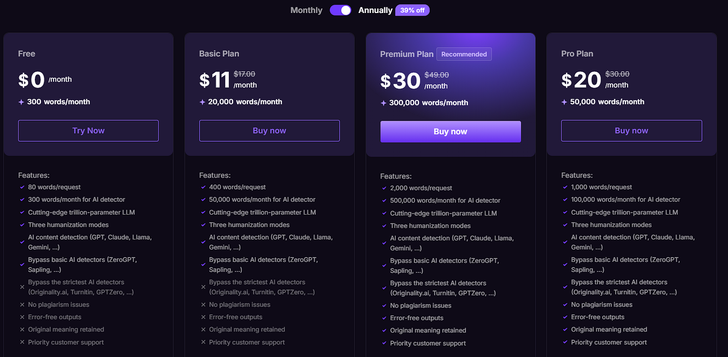This screenshot has height=357, width=728.
Task: Click the X icon beside Basic Plan's Error-free outputs
Action: [203, 317]
